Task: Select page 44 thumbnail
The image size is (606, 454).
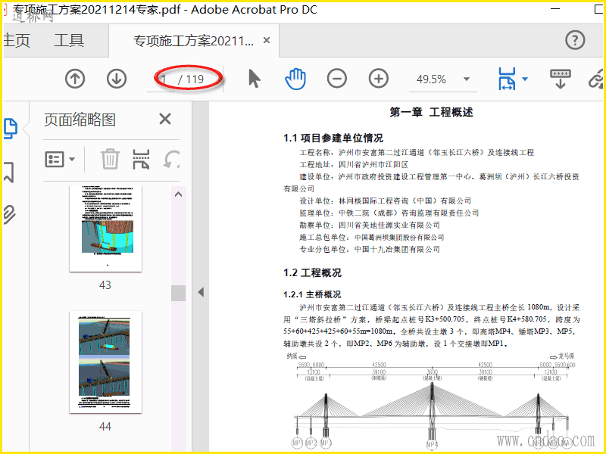Action: tap(105, 362)
